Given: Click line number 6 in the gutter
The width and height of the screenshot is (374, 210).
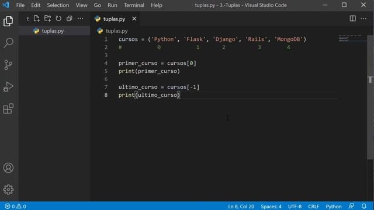Looking at the screenshot, I should tap(106, 79).
